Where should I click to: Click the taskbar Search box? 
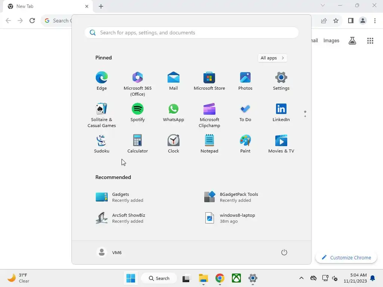[x=159, y=278]
